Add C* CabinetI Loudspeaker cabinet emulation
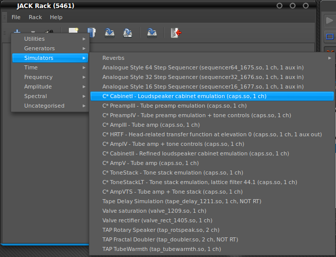The height and width of the screenshot is (257, 336). pos(212,96)
